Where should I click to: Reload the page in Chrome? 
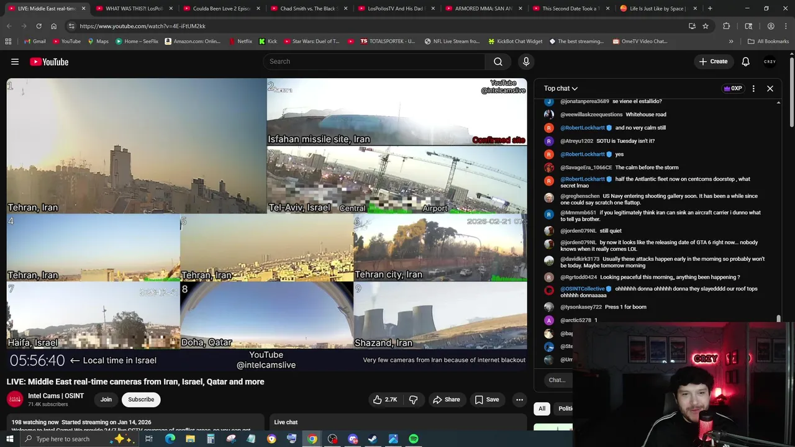coord(39,26)
